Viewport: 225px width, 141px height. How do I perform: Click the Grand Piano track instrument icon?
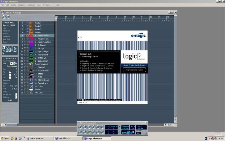(x=31, y=36)
